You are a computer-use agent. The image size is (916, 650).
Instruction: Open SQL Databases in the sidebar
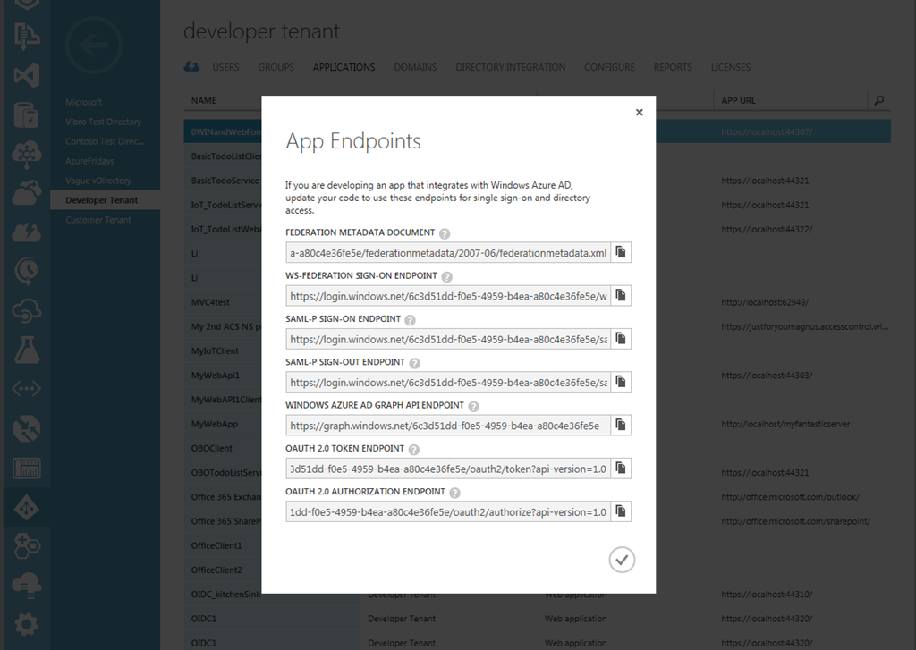click(26, 114)
